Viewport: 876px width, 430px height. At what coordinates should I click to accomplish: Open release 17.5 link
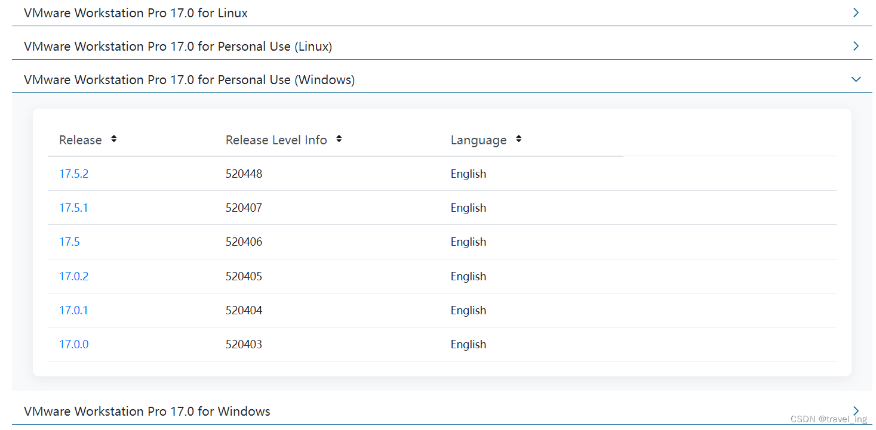[x=69, y=242]
